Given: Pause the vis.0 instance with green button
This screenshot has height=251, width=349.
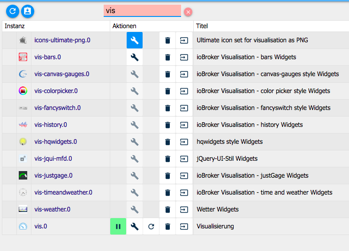Looking at the screenshot, I should click(118, 227).
